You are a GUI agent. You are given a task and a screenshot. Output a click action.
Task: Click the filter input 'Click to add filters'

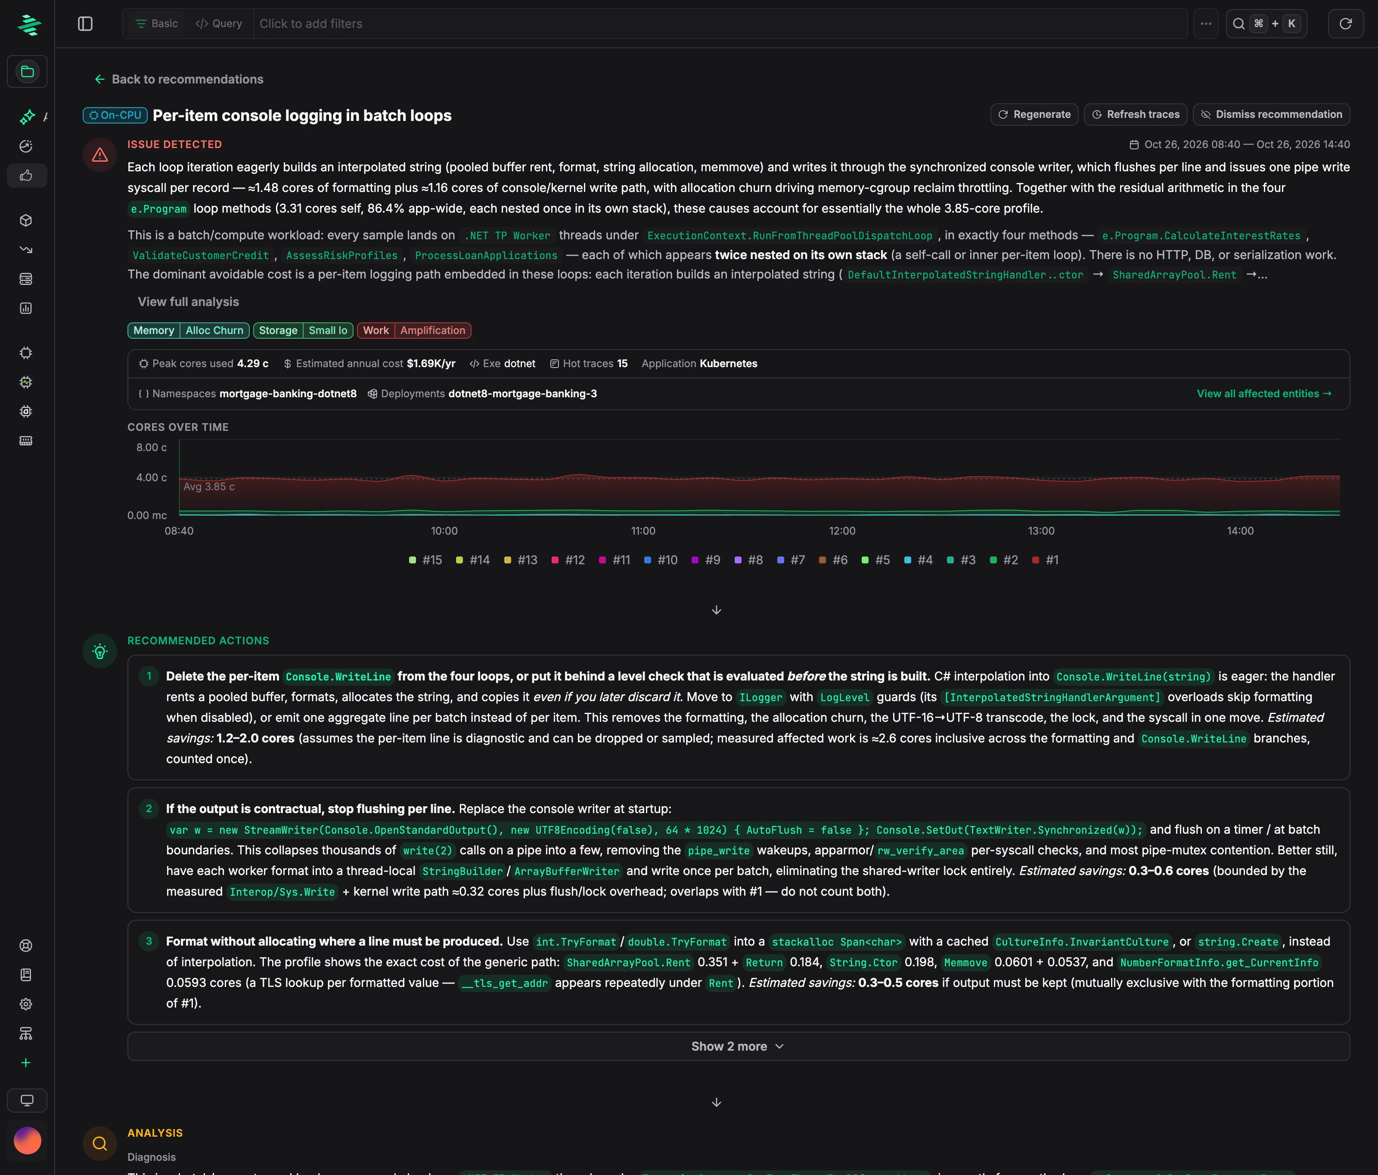pyautogui.click(x=720, y=24)
